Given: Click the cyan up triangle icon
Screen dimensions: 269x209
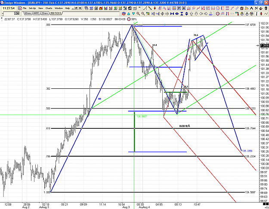Looking at the screenshot, I should pos(129,13).
